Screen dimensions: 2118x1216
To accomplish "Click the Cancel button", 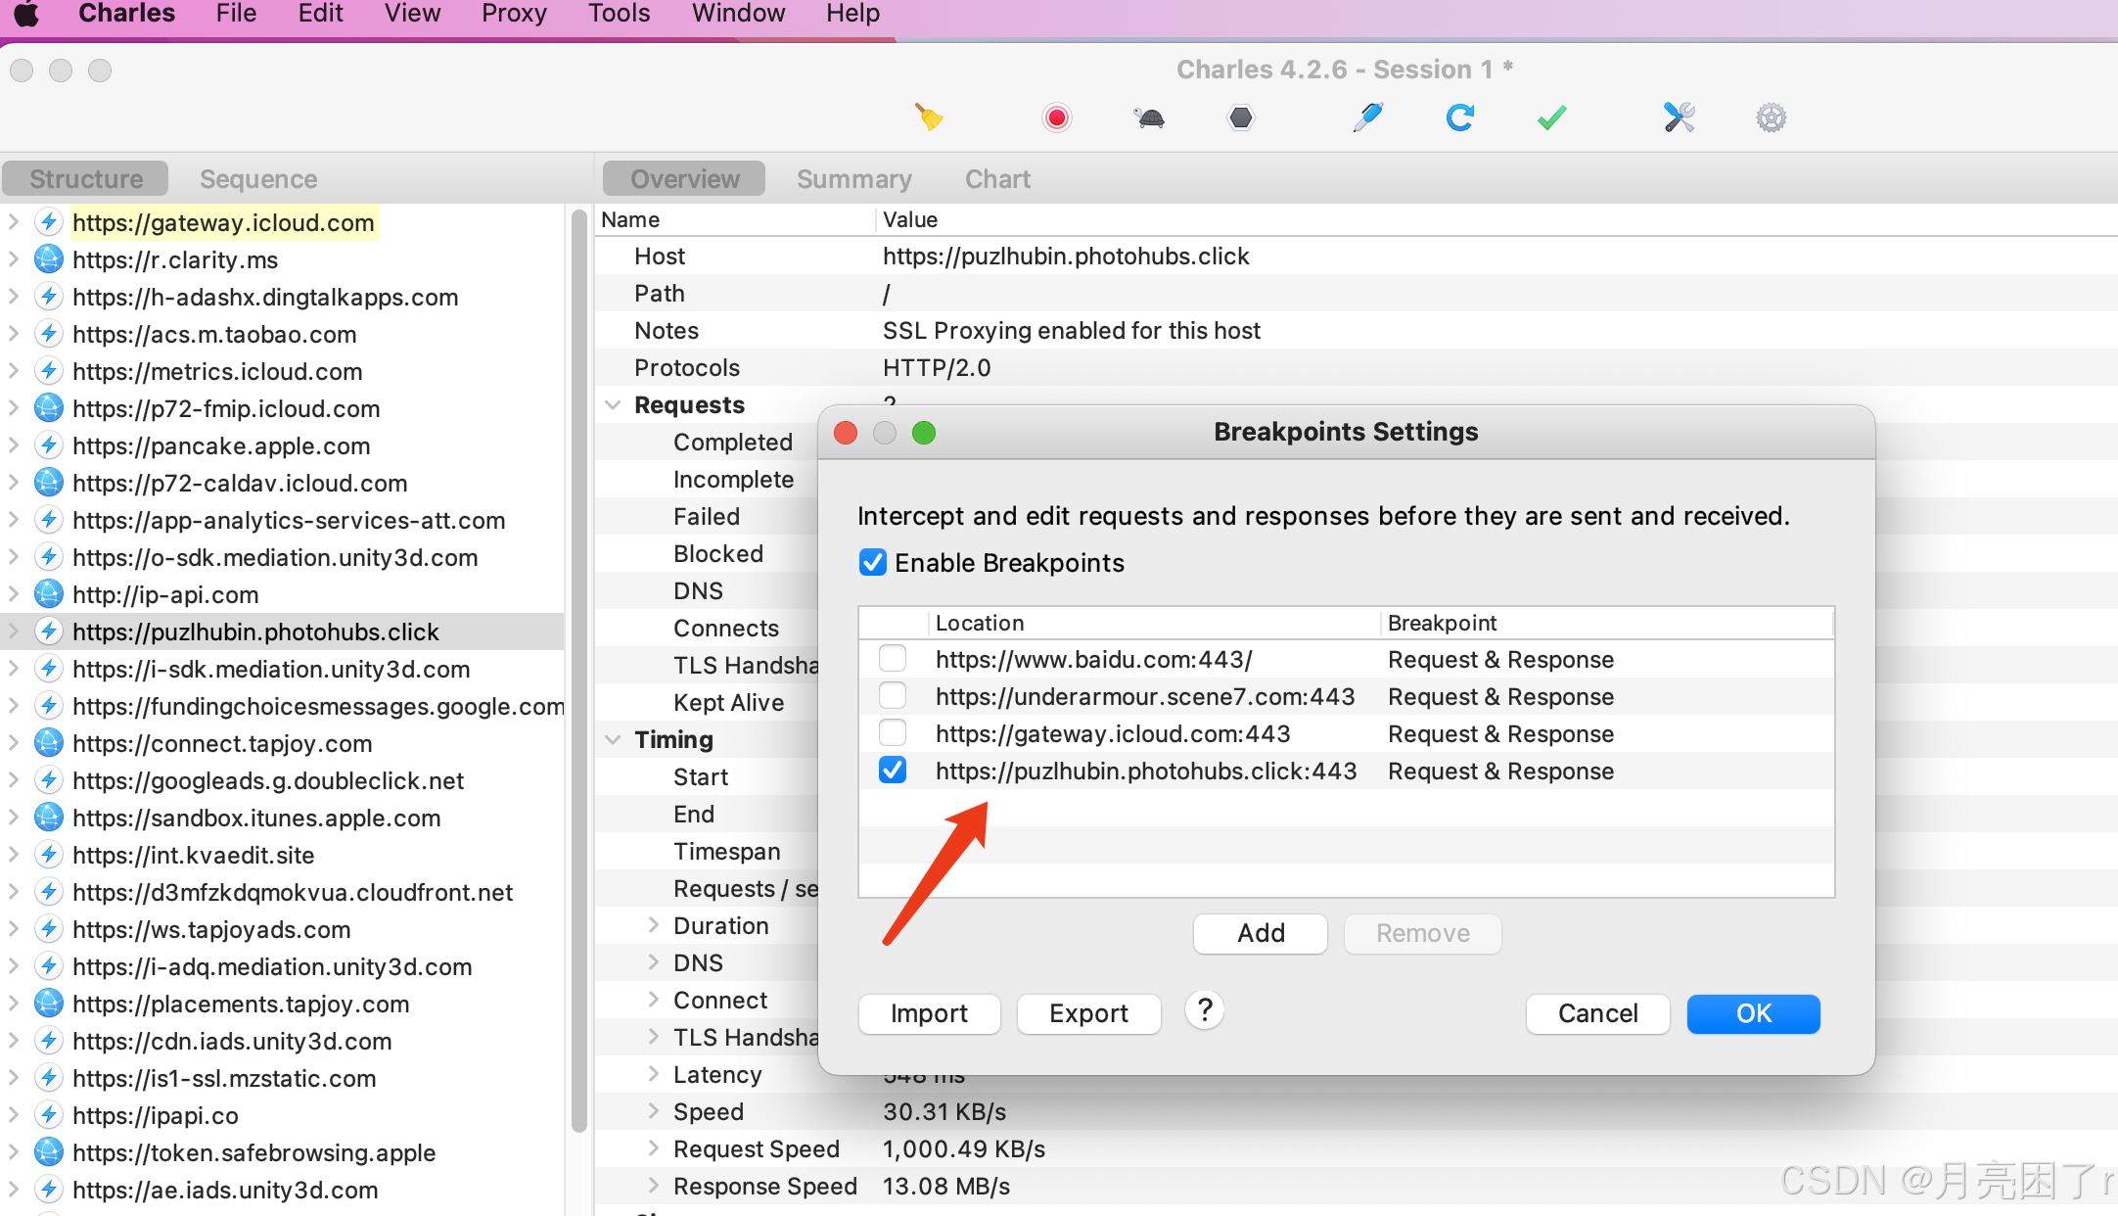I will tap(1597, 1012).
